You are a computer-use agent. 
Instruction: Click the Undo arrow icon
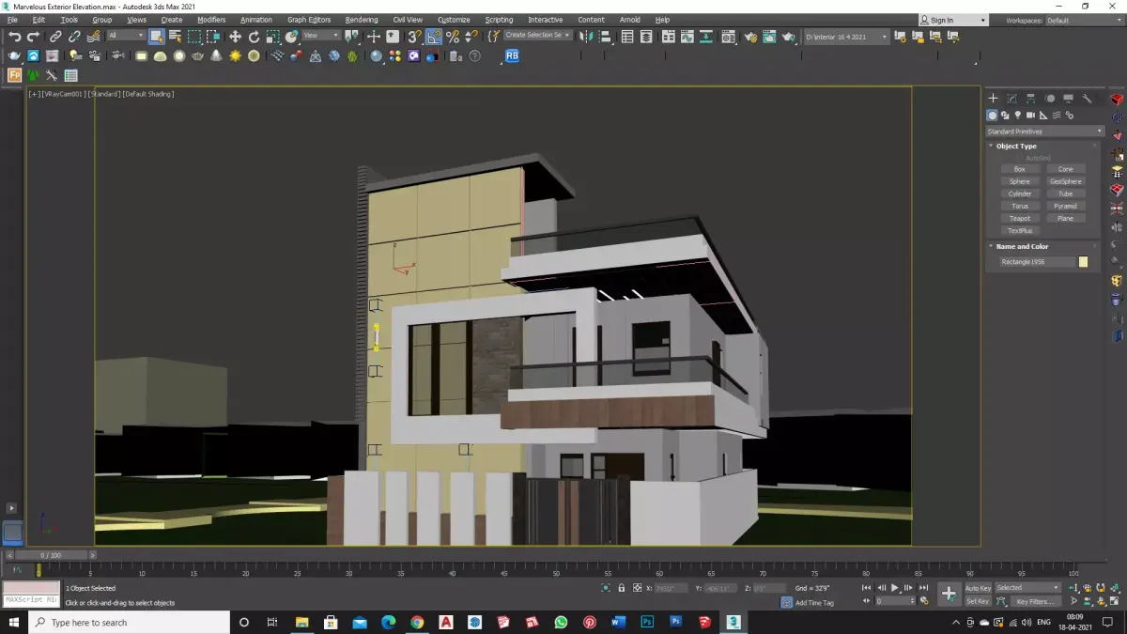pos(14,37)
